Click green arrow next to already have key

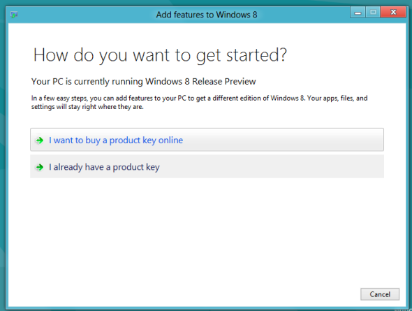(40, 167)
